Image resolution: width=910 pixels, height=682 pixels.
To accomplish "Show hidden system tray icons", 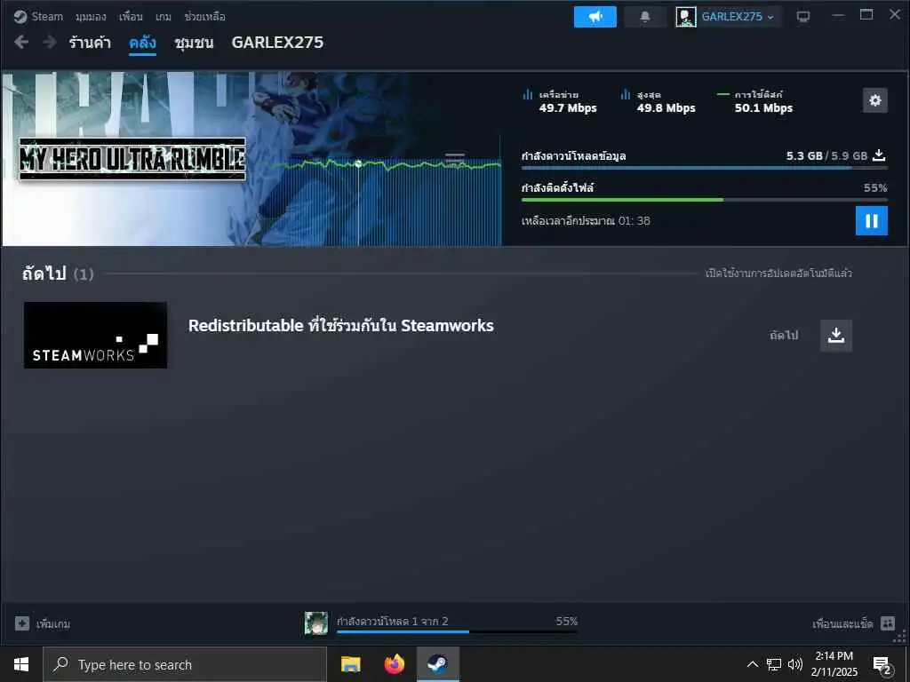I will (752, 664).
